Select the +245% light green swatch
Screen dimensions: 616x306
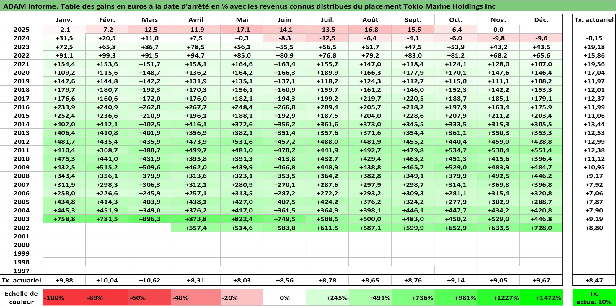coord(327,297)
